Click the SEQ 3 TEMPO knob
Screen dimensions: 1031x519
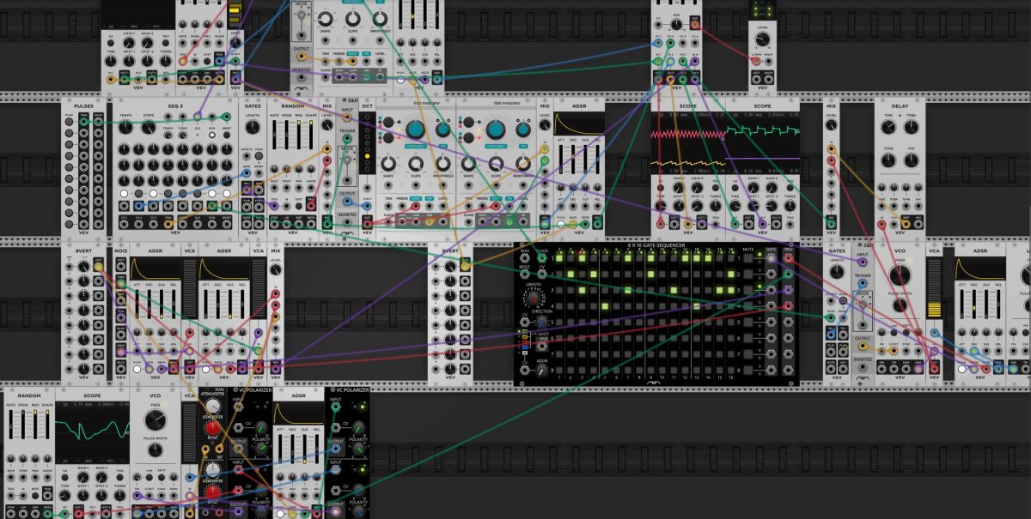[x=125, y=127]
